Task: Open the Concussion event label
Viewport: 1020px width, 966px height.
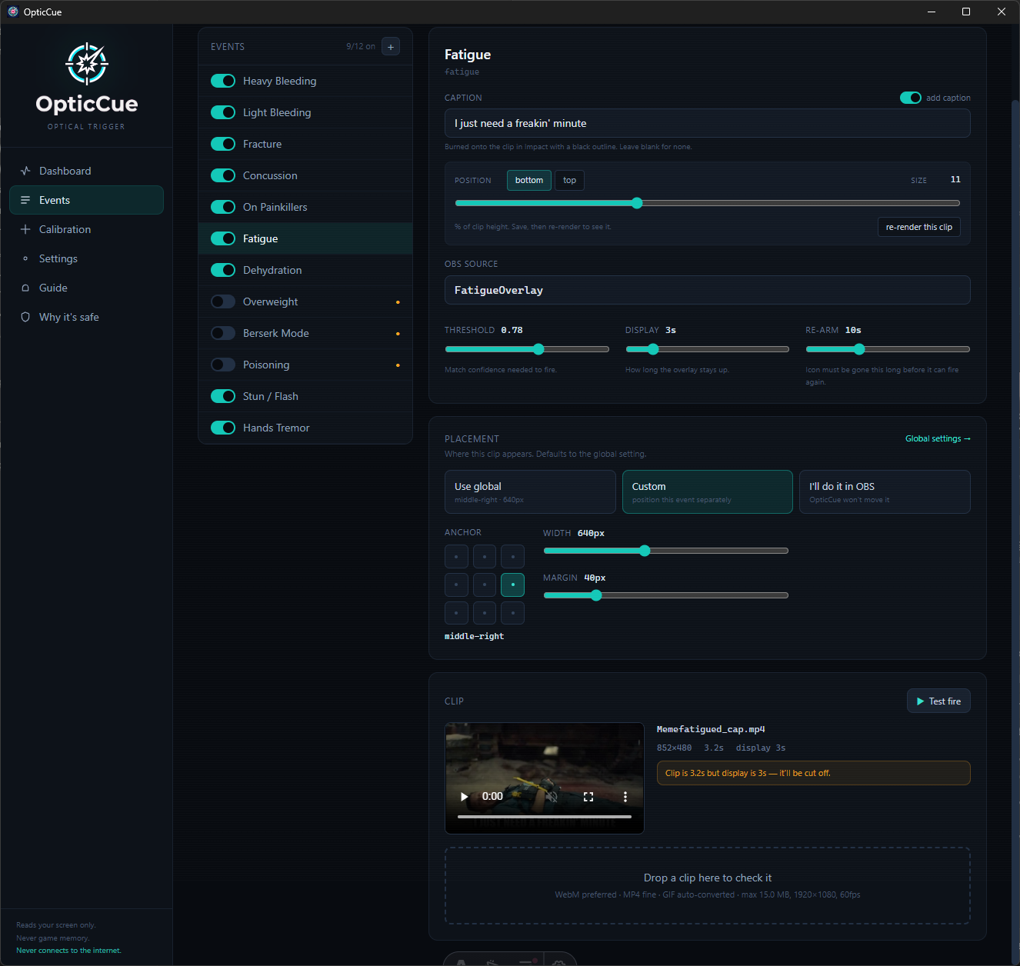Action: [270, 175]
